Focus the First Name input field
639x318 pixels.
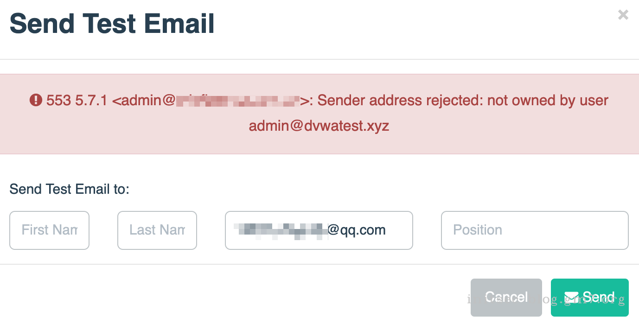49,230
